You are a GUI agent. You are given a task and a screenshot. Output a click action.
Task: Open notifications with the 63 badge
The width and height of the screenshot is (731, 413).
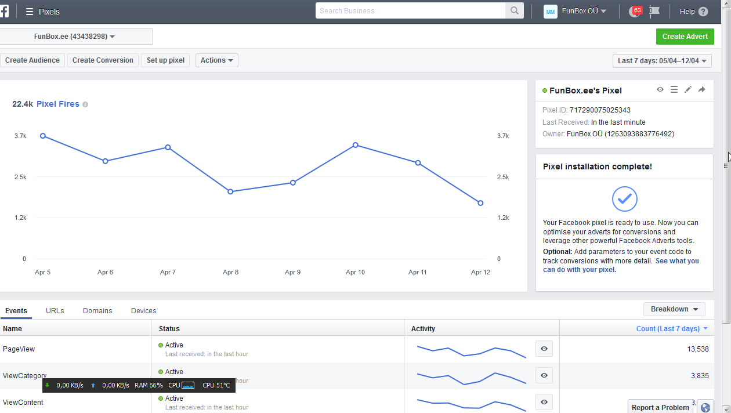(x=635, y=12)
